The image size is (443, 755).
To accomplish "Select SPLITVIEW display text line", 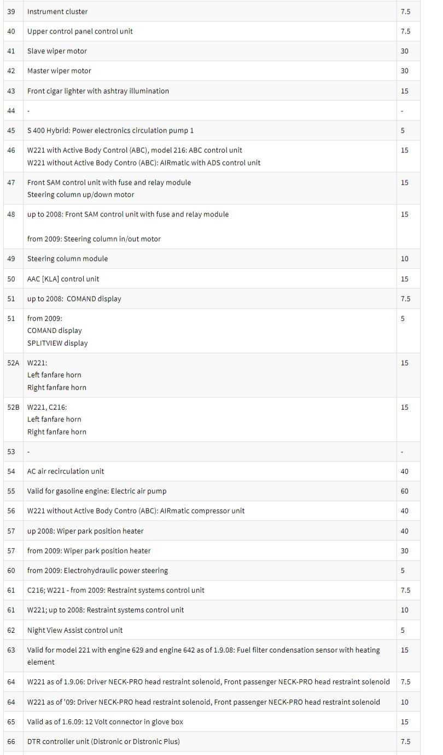I will 57,344.
